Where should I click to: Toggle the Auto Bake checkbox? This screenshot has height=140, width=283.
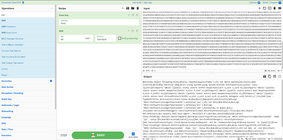coord(133,134)
